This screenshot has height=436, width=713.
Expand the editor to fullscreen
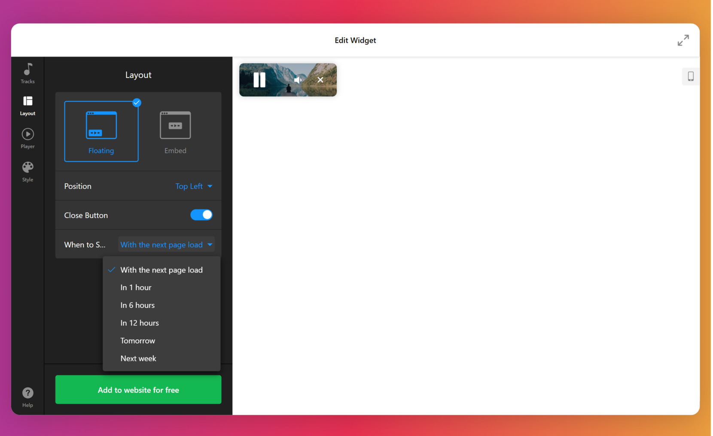pos(683,40)
